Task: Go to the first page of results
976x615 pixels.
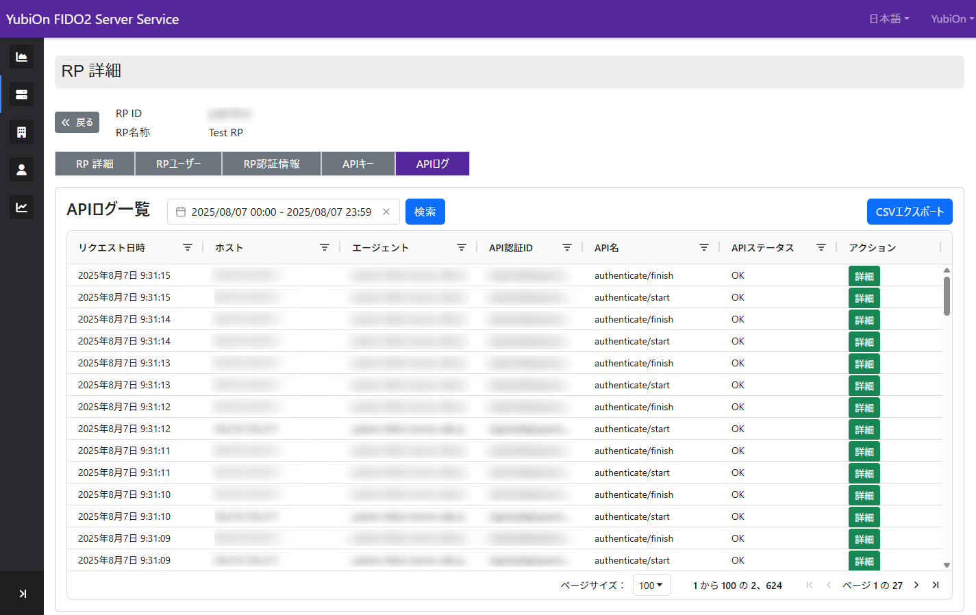Action: (810, 585)
